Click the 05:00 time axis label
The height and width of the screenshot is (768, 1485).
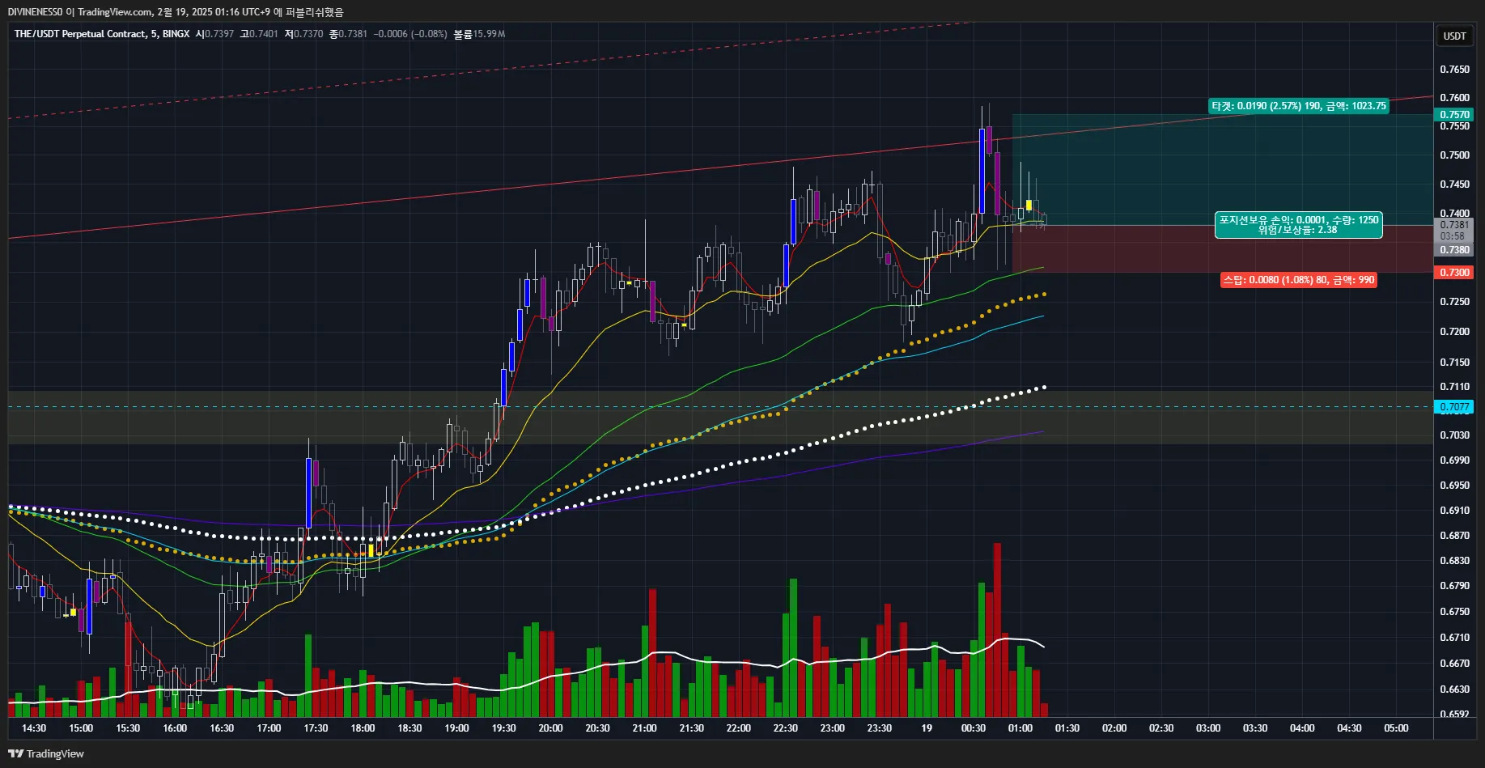tap(1396, 728)
